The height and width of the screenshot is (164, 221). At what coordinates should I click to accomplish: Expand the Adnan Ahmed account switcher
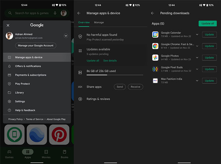click(66, 36)
